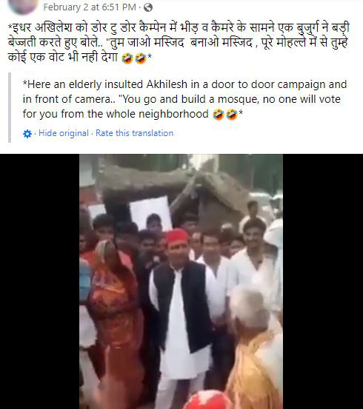Click the gray quote bar beside translation
This screenshot has height=409, width=363.
point(10,107)
